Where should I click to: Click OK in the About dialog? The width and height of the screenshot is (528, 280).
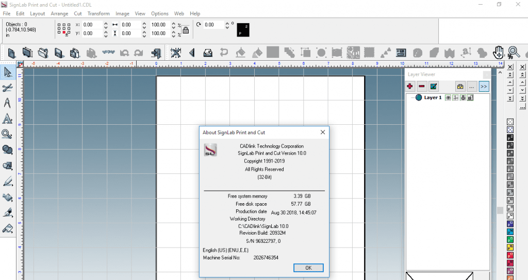[308, 268]
